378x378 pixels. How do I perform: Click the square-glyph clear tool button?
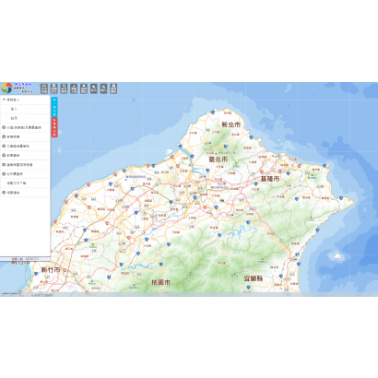84,89
